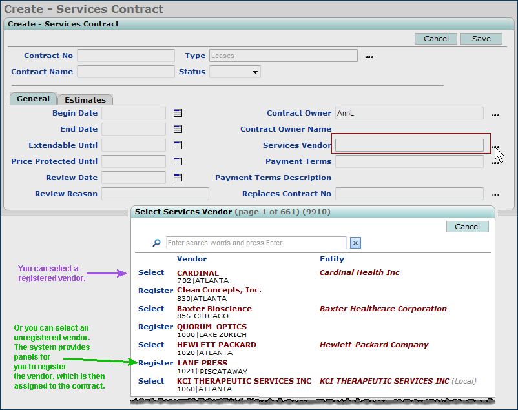
Task: Click the Type field showing Leases
Action: [284, 56]
